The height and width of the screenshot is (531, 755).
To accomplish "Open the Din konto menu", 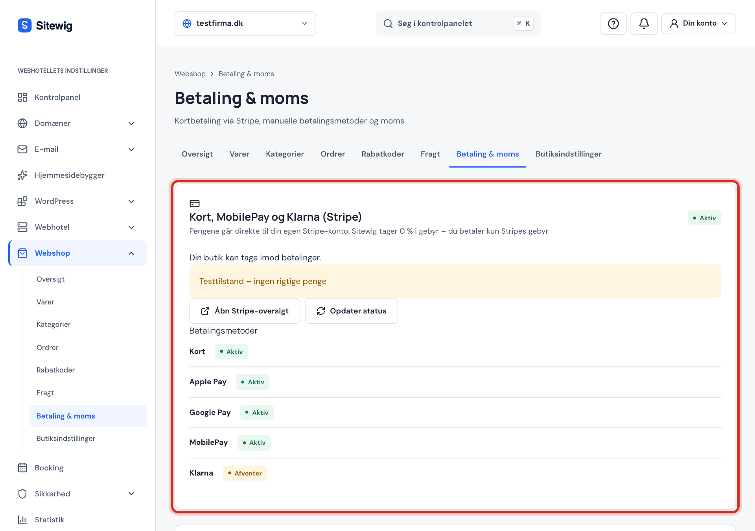I will click(x=698, y=24).
